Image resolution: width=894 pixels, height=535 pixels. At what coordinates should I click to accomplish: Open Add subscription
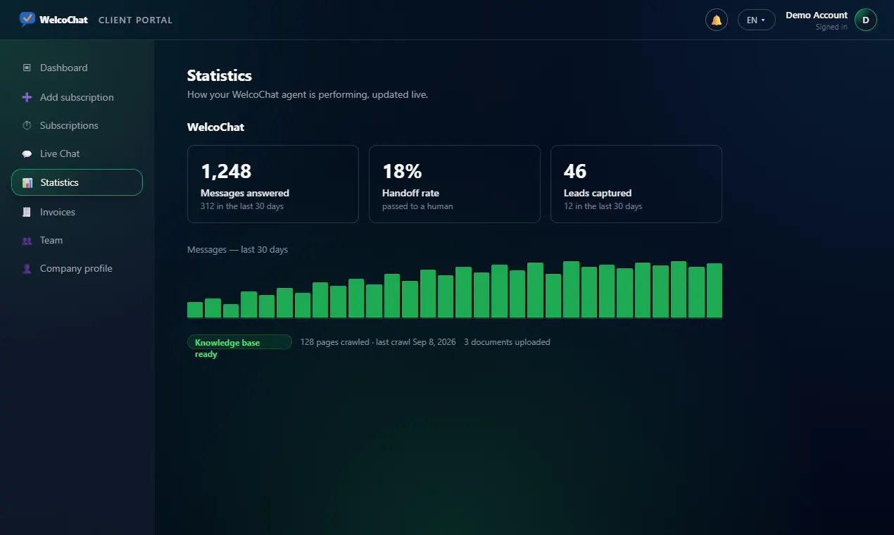(x=77, y=97)
